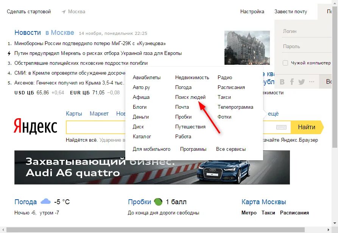The height and width of the screenshot is (233, 338).
Task: Open the Погода widget heading
Action: 25,202
